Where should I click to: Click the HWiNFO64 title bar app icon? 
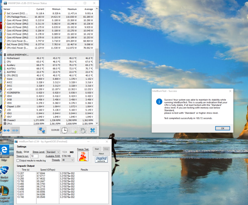tap(5, 3)
